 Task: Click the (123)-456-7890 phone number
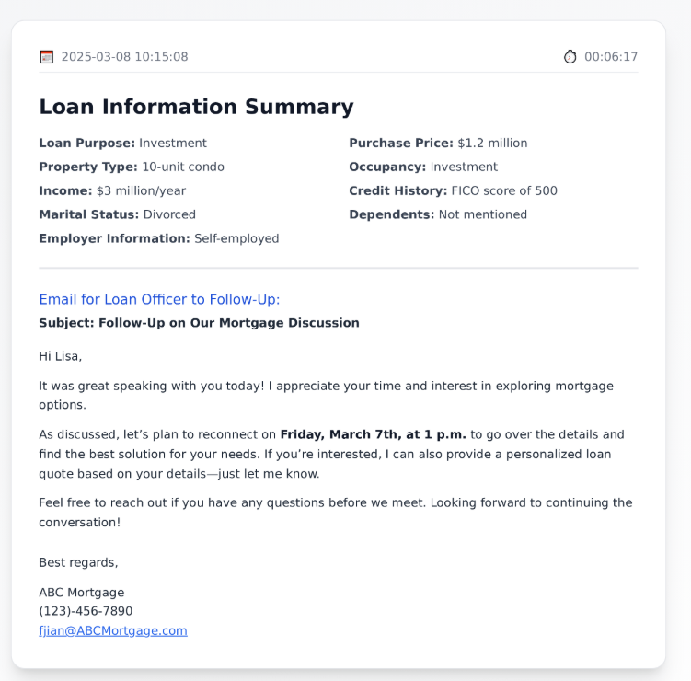86,611
